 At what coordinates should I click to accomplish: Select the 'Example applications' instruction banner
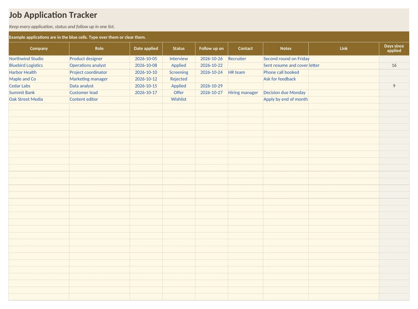pos(209,37)
